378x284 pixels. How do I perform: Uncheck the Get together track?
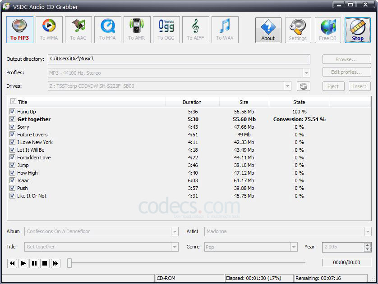click(12, 119)
